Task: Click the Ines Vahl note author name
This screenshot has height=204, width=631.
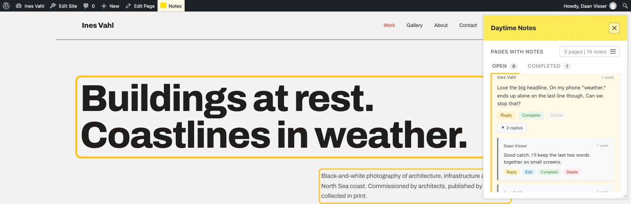Action: point(507,77)
